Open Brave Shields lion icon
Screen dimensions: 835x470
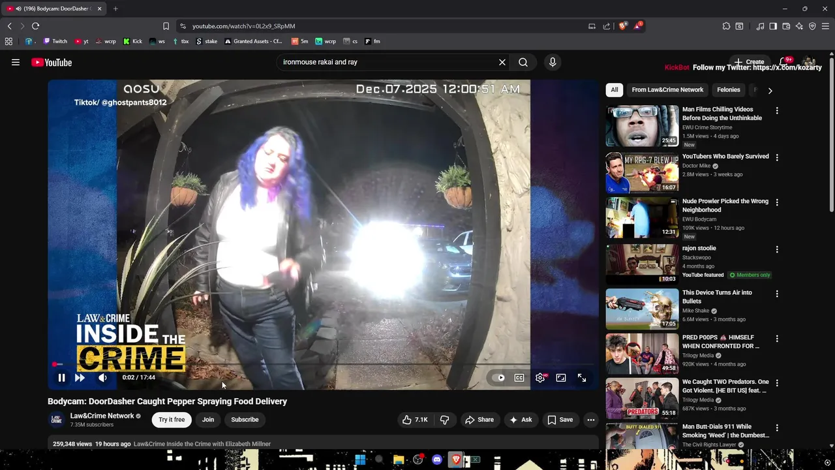click(623, 26)
